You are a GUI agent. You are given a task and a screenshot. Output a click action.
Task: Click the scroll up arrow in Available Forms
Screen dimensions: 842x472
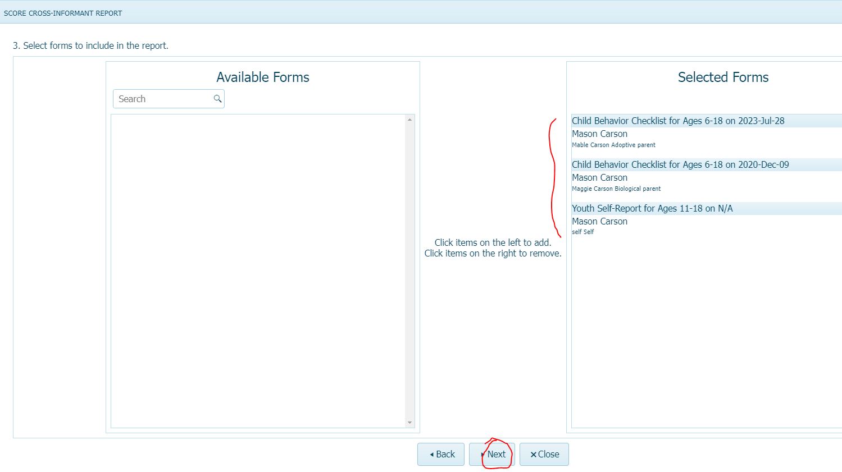click(x=409, y=120)
